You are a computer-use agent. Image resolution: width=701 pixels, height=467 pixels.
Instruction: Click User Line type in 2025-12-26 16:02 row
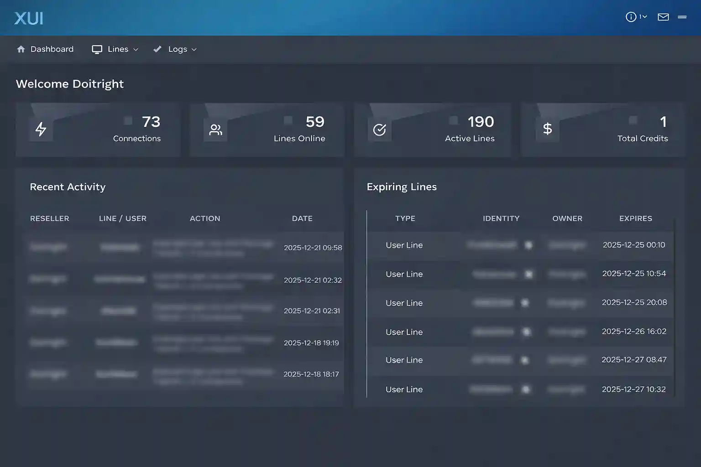(x=404, y=332)
